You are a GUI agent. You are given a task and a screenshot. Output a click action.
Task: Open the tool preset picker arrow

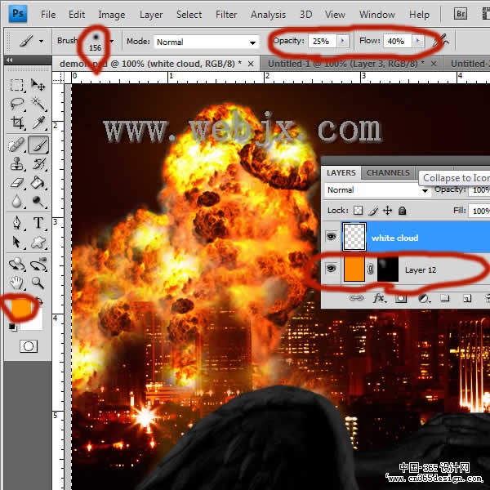(42, 41)
